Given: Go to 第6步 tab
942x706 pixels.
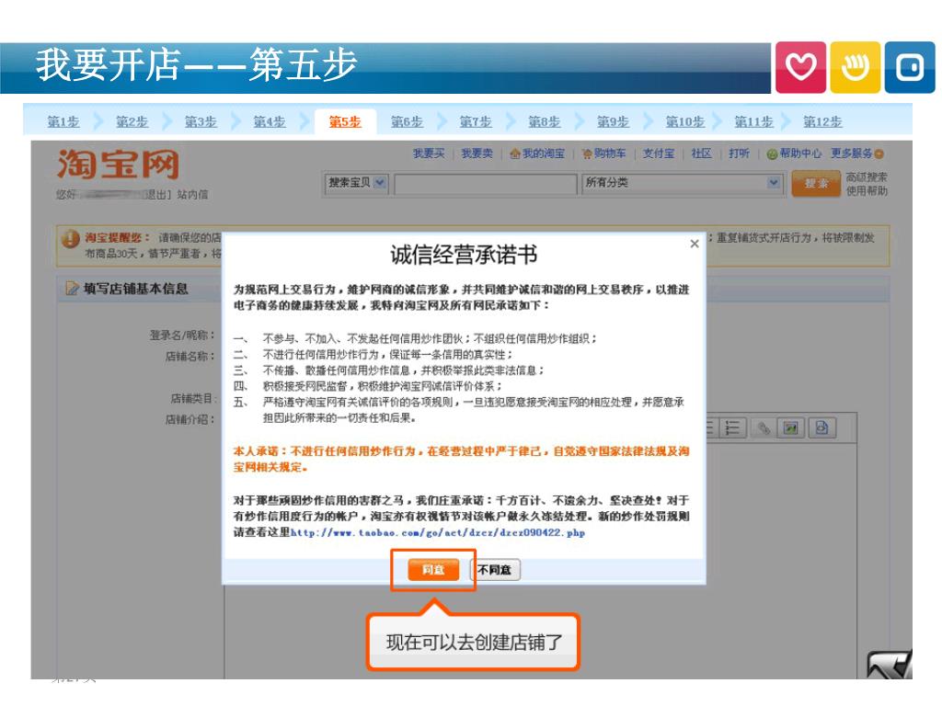Looking at the screenshot, I should click(x=407, y=122).
